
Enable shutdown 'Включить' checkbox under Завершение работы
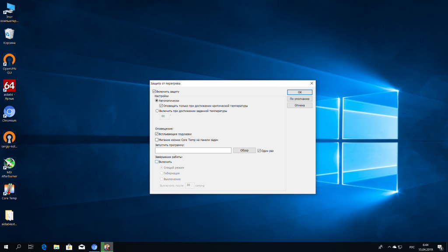[157, 162]
